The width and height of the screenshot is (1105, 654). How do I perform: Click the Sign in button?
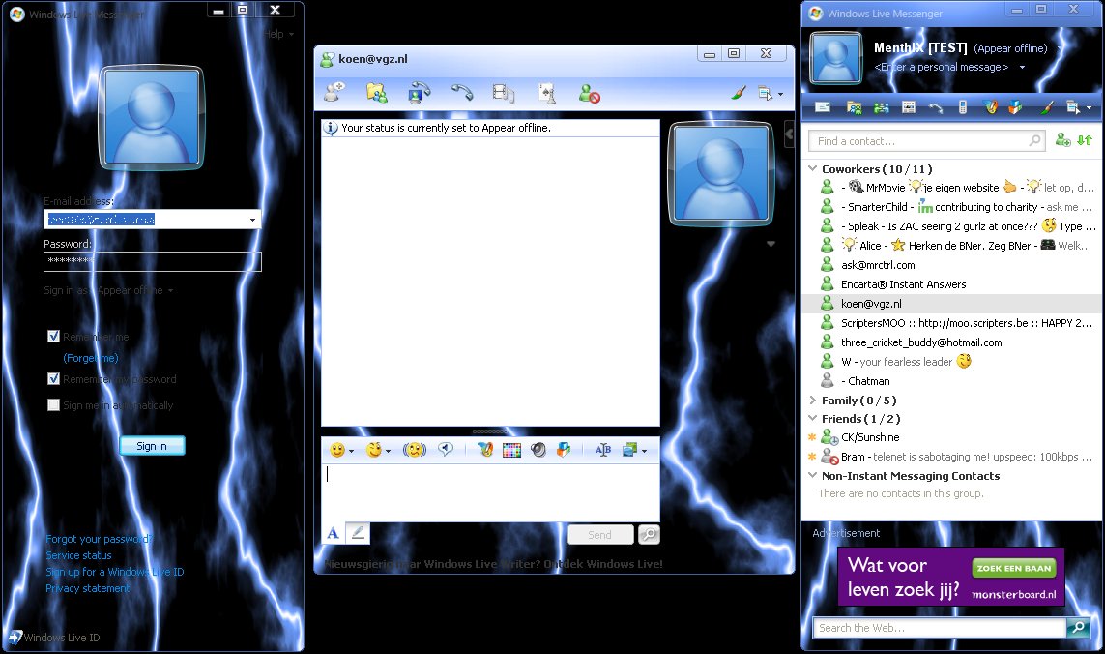tap(152, 446)
